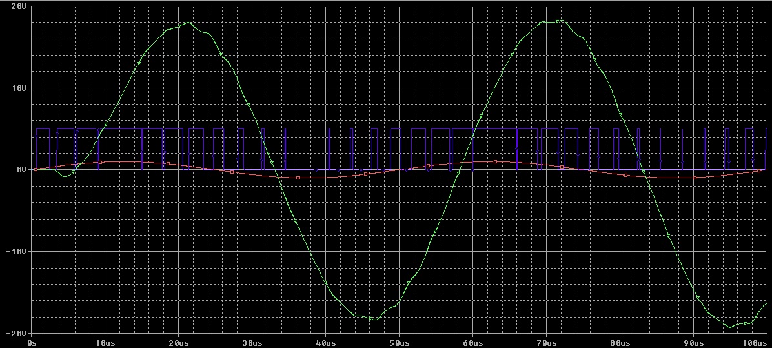The height and width of the screenshot is (348, 772).
Task: Click the 30us time axis label
Action: pos(251,342)
